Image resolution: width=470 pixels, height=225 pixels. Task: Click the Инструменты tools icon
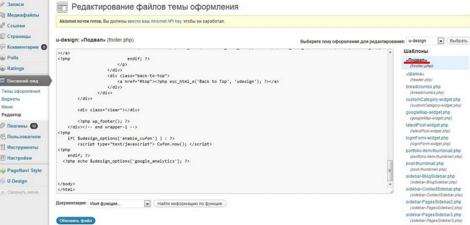(x=2, y=147)
